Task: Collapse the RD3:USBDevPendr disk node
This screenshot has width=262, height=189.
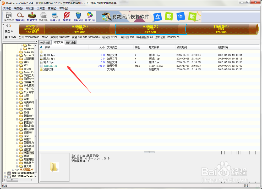Action: click(5, 176)
